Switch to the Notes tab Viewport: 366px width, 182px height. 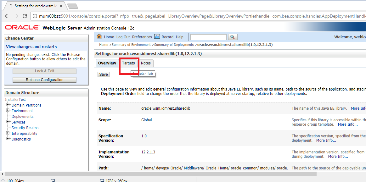point(146,63)
